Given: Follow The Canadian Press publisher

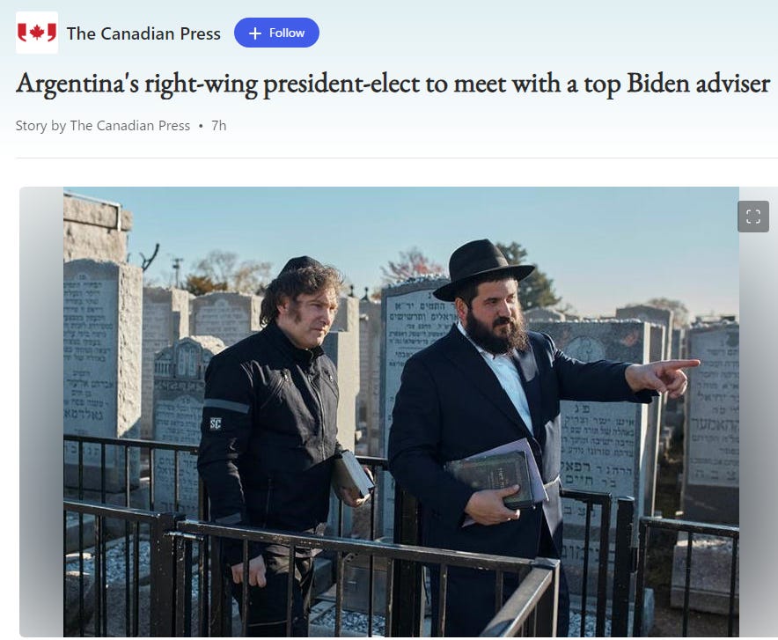Looking at the screenshot, I should coord(276,33).
